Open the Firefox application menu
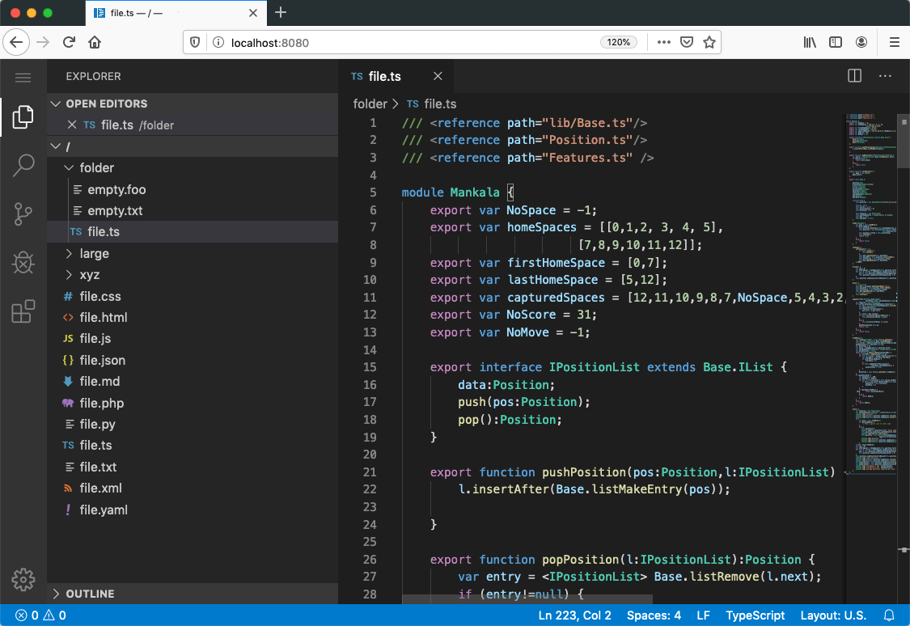Image resolution: width=910 pixels, height=626 pixels. (893, 42)
